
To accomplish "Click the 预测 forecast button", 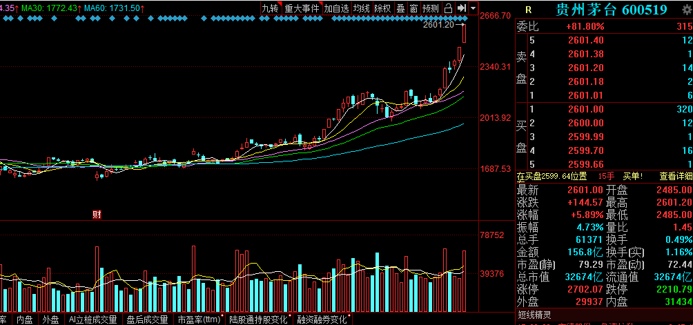I will (x=431, y=8).
